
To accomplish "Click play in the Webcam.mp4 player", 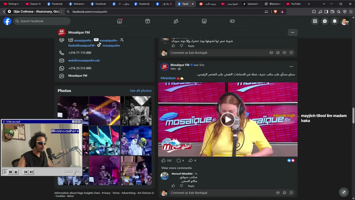I will 5,172.
